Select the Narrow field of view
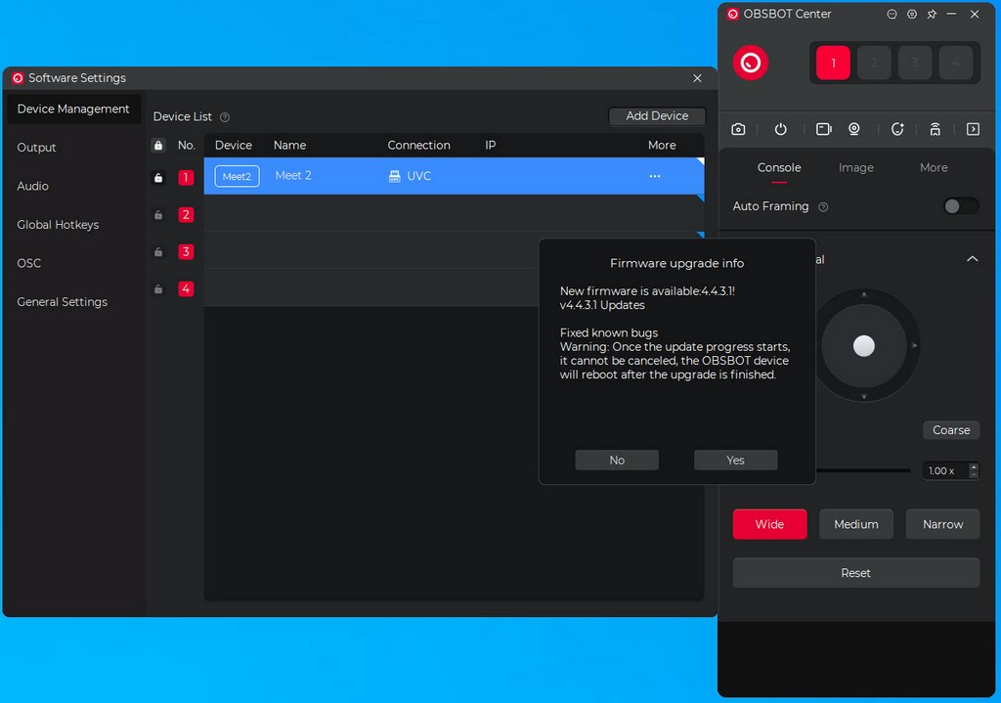 tap(943, 524)
